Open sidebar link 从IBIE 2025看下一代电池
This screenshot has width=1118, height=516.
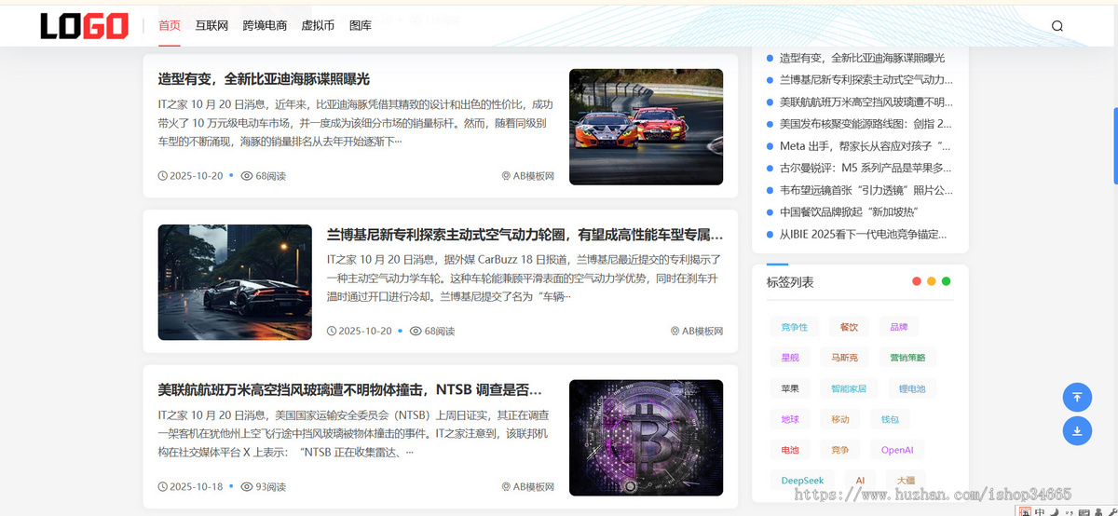click(863, 235)
